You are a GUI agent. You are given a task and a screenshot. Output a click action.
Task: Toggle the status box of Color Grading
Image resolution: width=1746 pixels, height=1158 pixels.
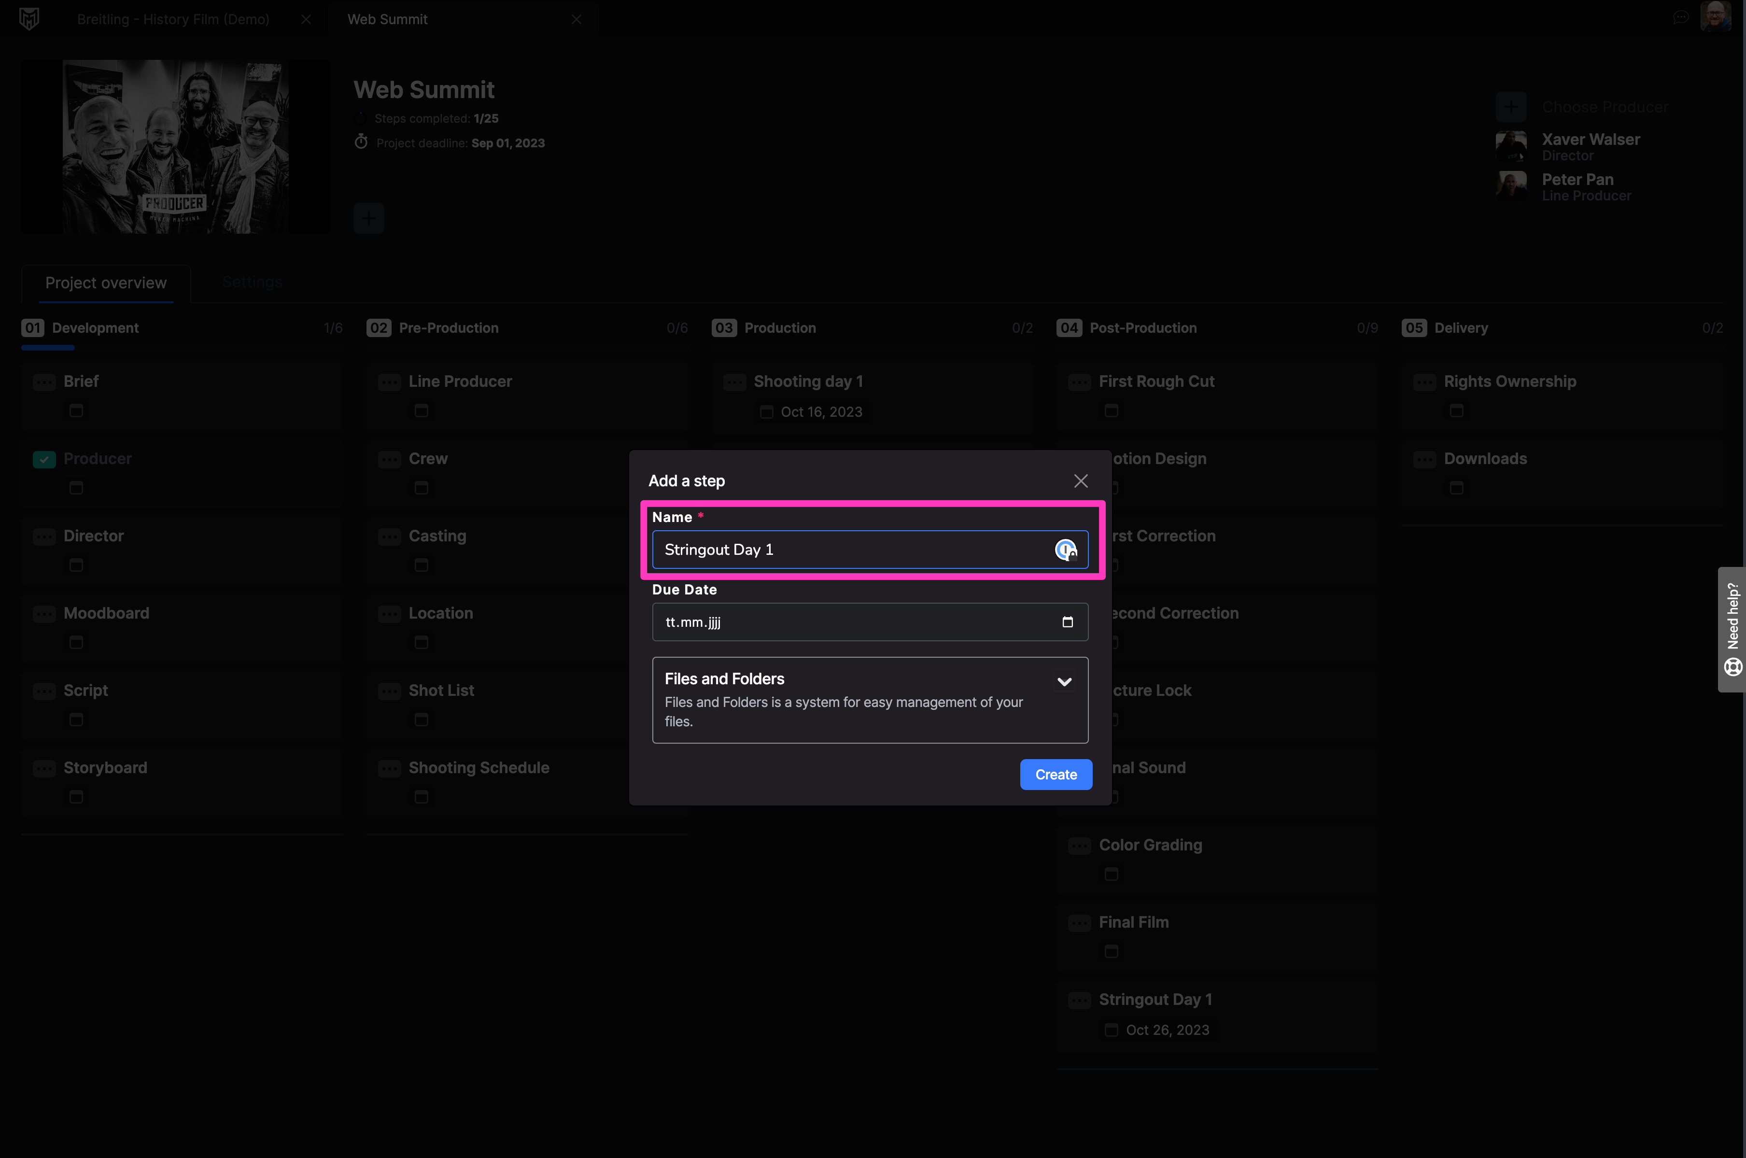point(1079,846)
